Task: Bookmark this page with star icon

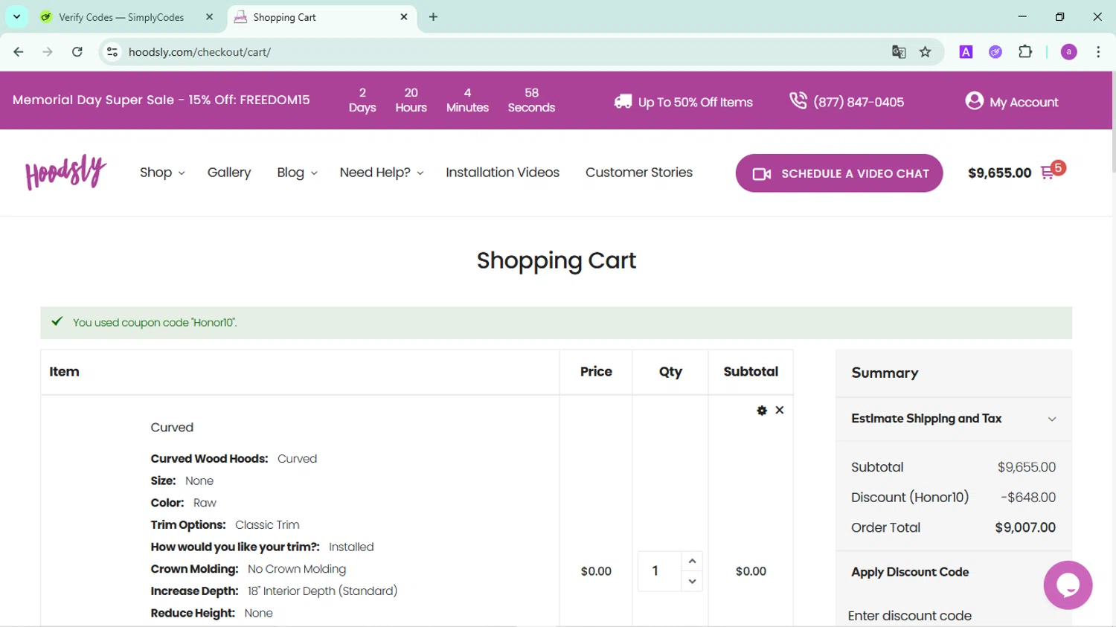Action: coord(926,52)
